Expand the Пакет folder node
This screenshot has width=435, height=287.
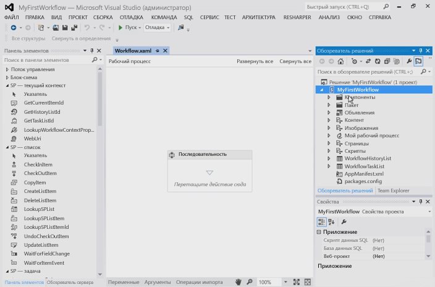point(329,105)
